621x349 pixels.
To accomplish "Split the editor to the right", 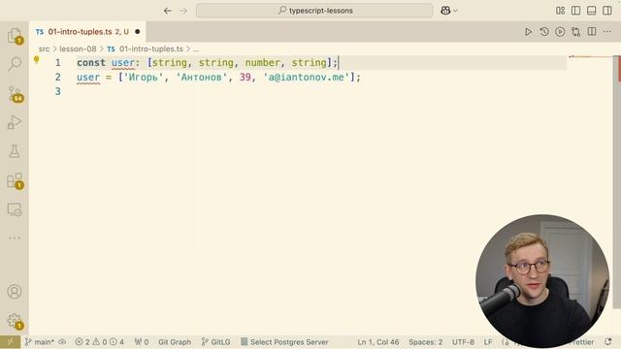I will point(592,32).
